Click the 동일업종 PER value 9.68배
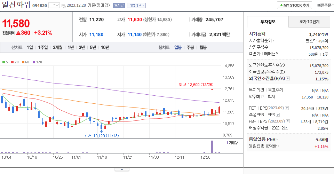Viewport: 334px width, 174px height. 321,140
